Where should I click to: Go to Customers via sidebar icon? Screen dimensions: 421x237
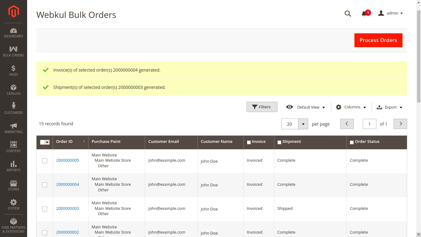13,109
